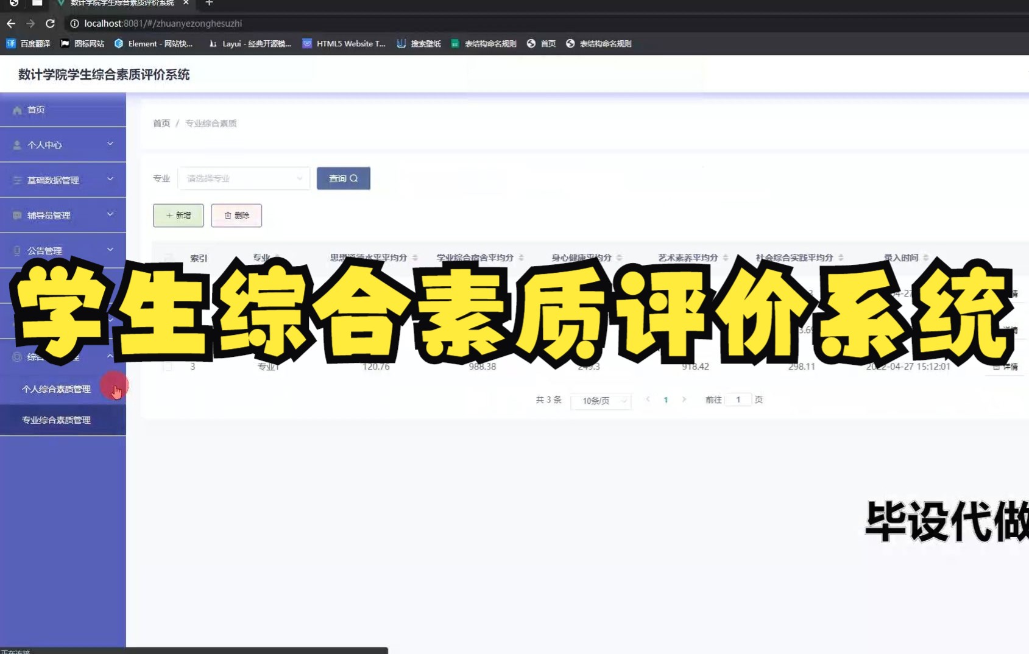This screenshot has height=654, width=1029.
Task: Click 首页 in the breadcrumb
Action: click(161, 123)
